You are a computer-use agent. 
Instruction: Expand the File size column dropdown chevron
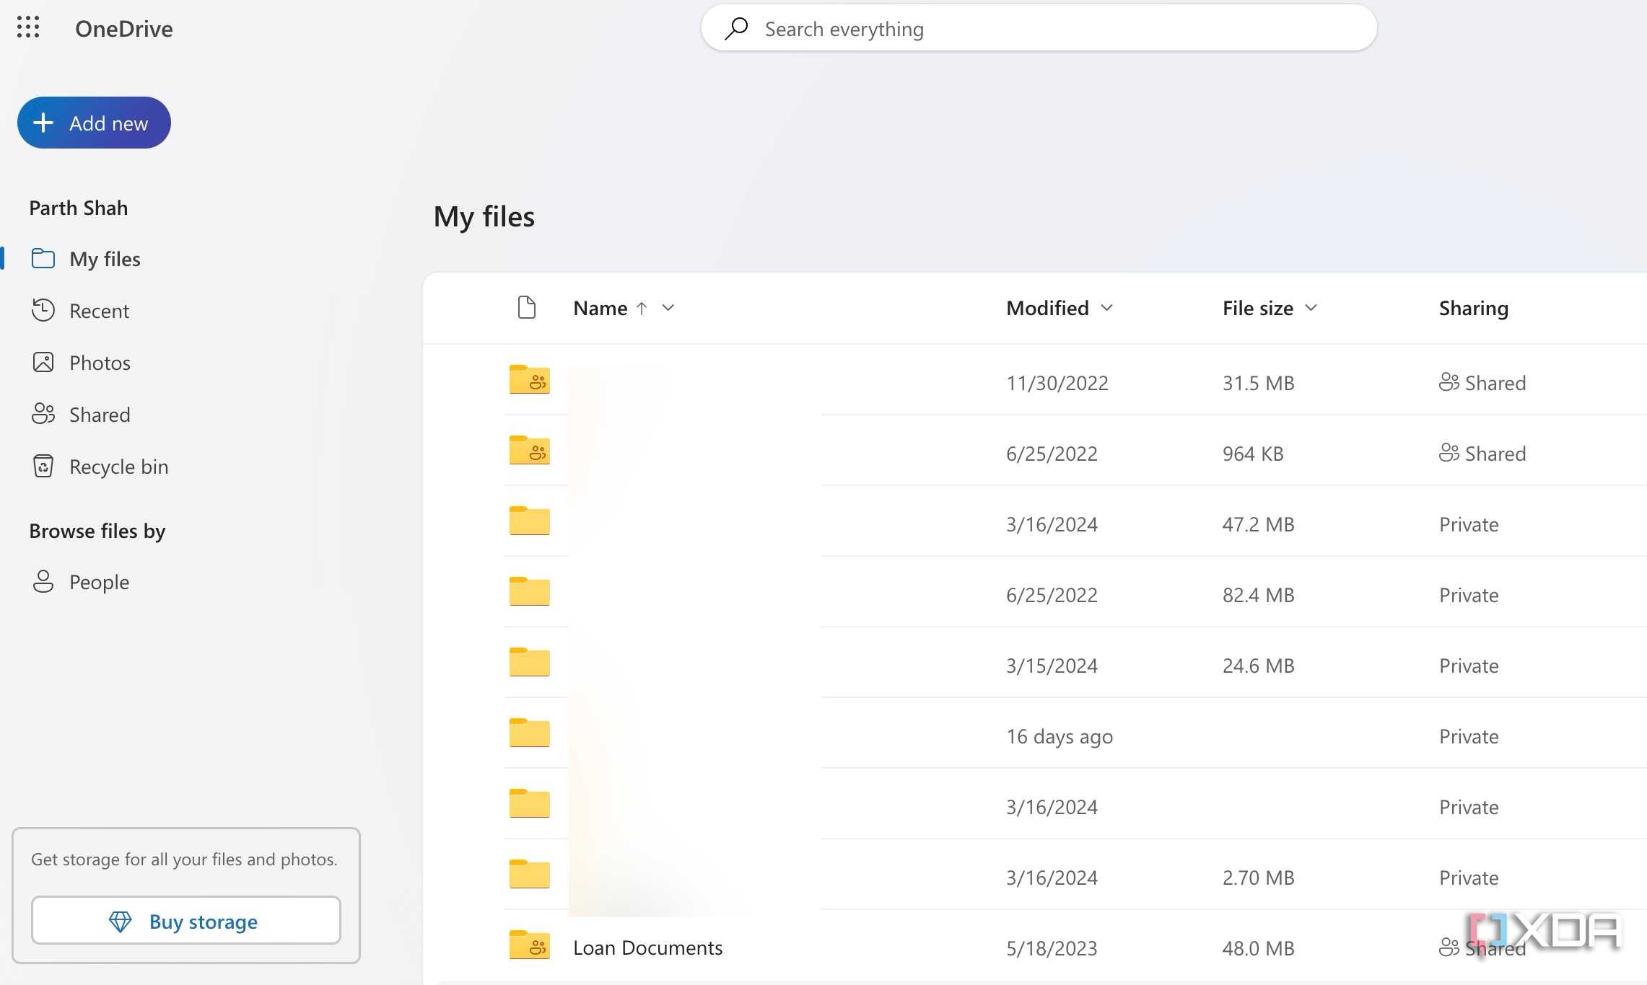click(1311, 308)
